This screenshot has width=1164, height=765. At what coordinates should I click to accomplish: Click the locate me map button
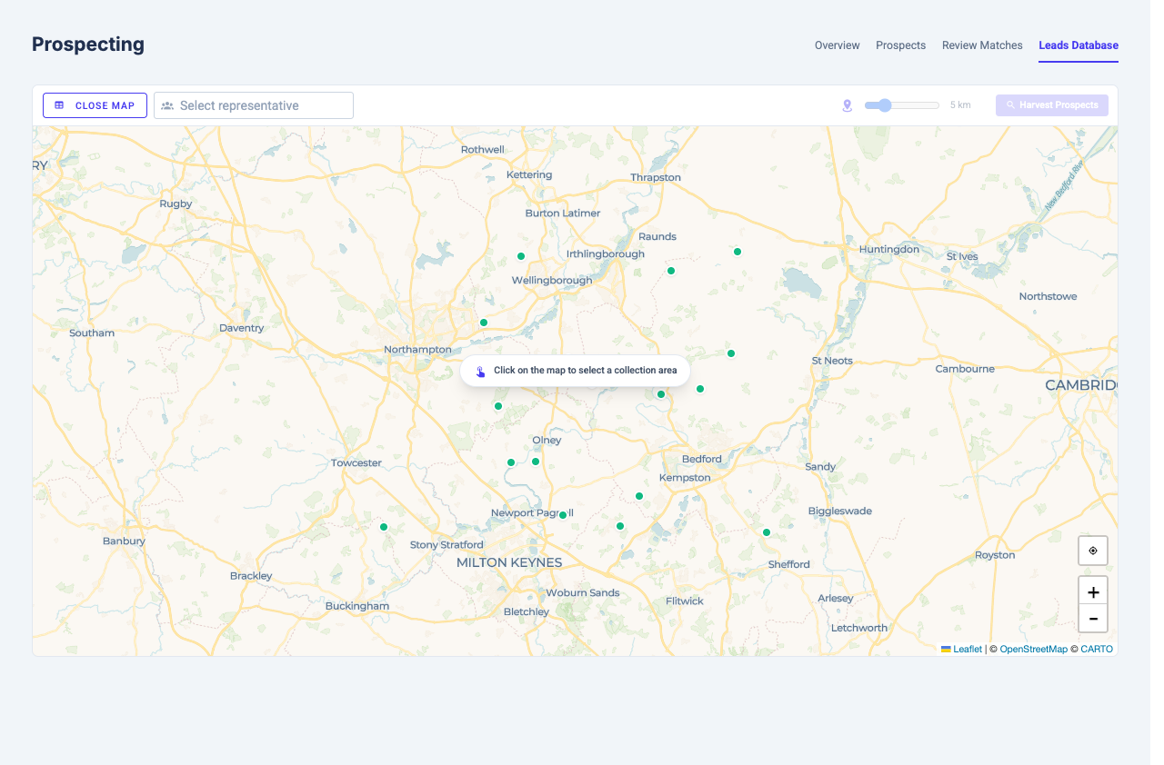[1093, 551]
